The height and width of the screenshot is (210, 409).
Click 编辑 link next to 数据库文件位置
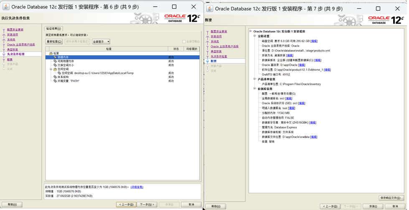click(x=314, y=137)
